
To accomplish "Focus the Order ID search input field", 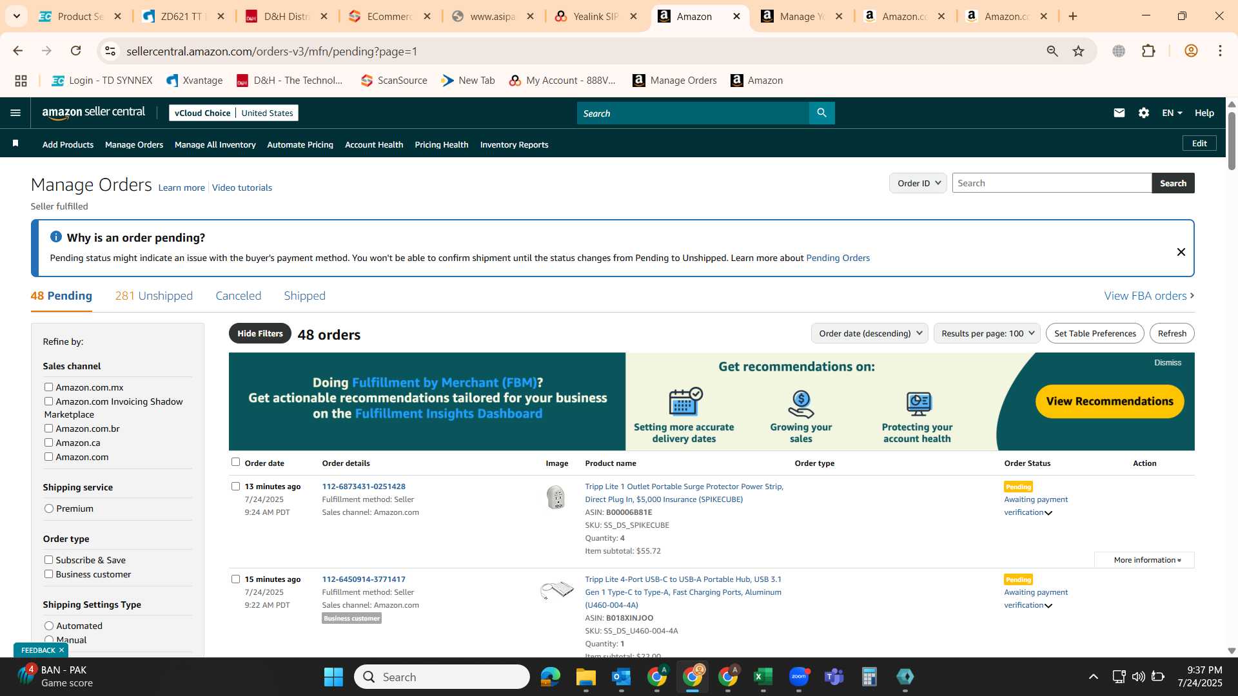I will coord(1052,183).
